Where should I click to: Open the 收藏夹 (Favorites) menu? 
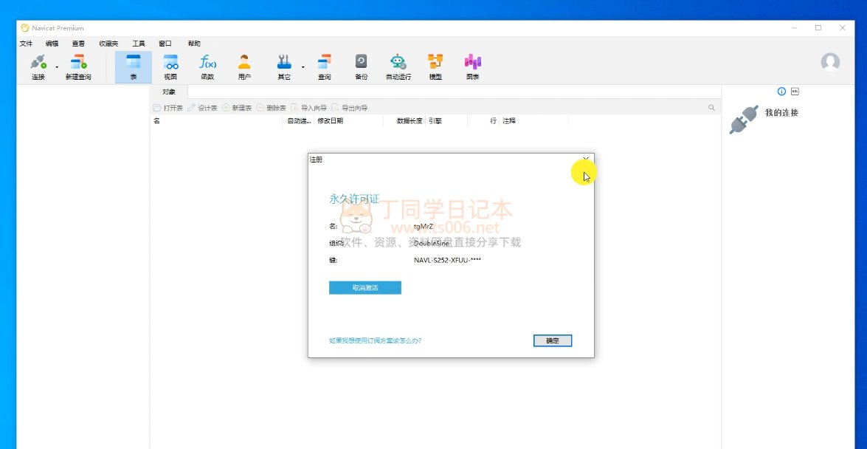[108, 44]
